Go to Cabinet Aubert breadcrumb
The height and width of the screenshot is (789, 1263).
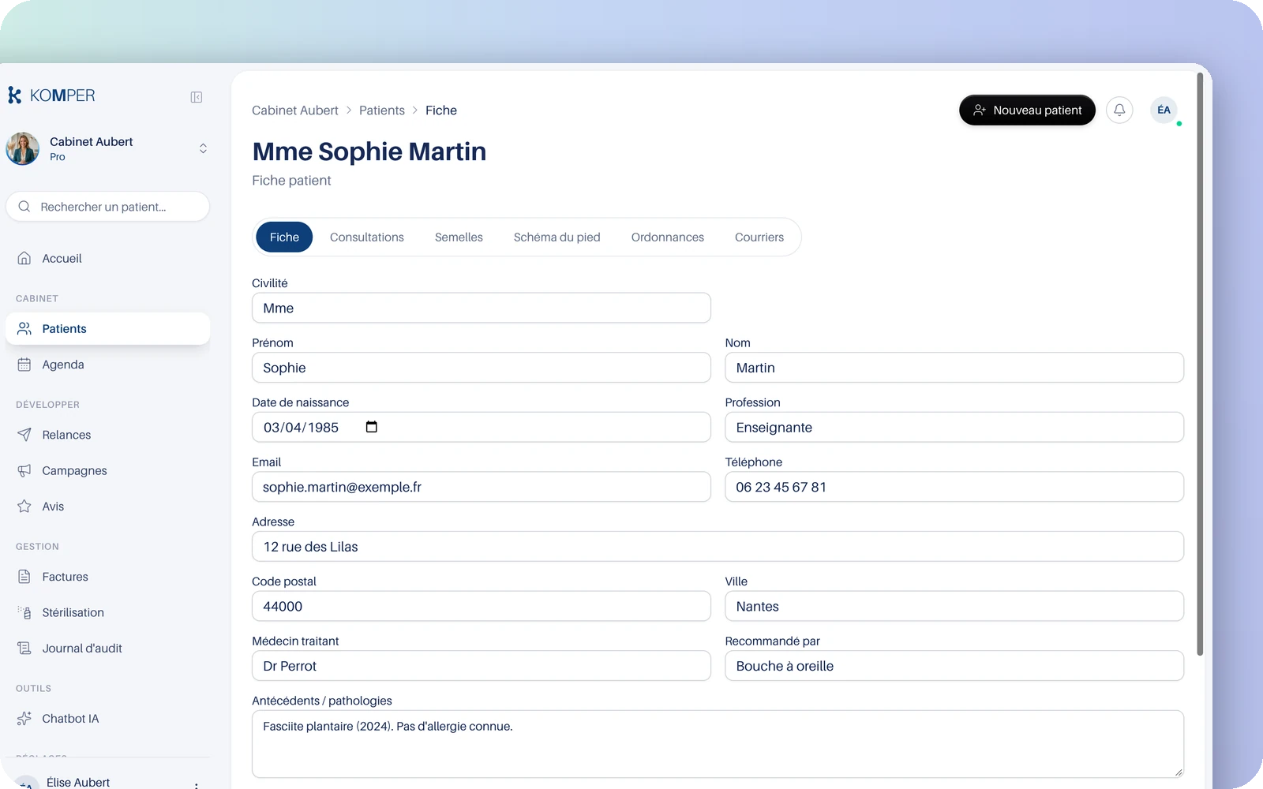[x=295, y=110]
